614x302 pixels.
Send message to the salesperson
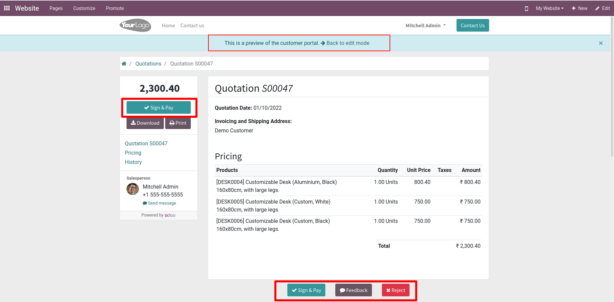[159, 203]
